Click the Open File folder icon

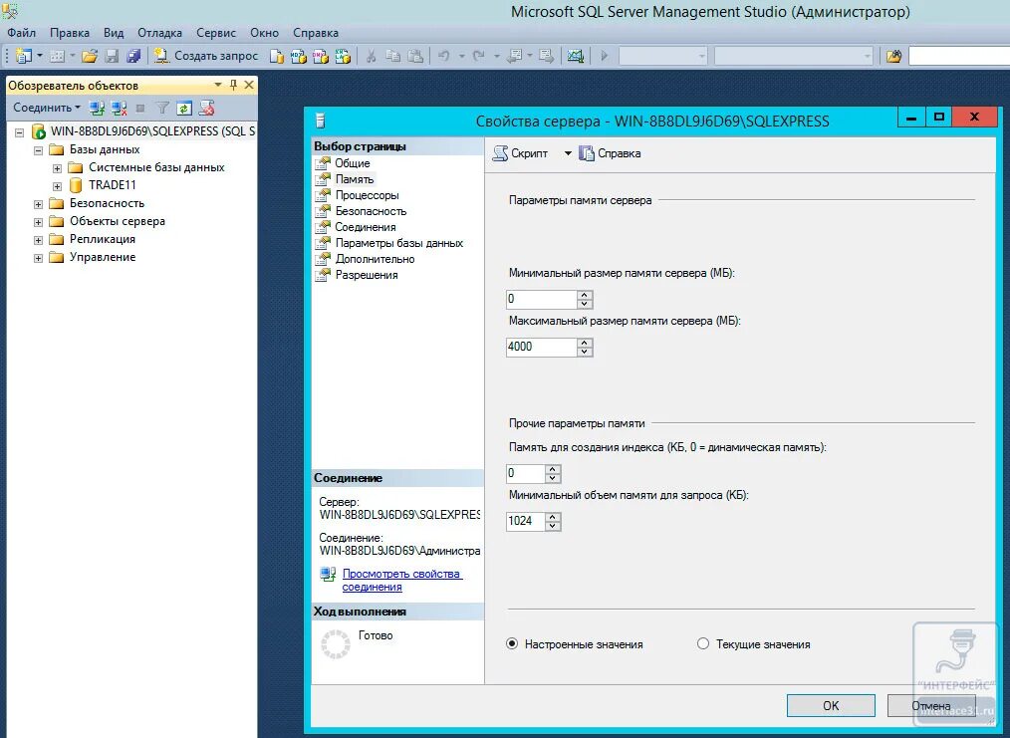[x=90, y=56]
